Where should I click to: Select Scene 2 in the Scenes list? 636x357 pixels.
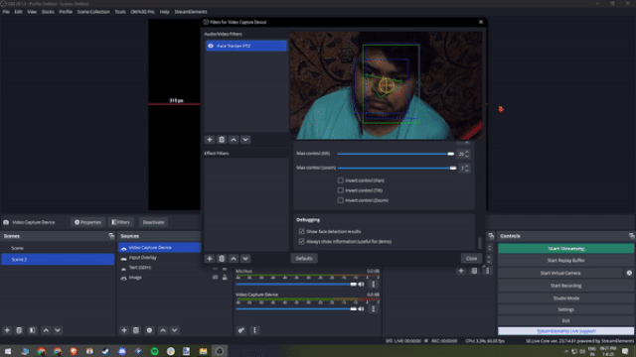58,260
